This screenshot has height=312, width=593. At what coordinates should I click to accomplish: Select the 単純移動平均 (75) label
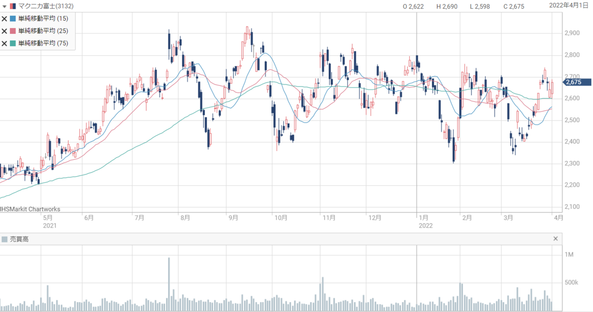click(43, 43)
